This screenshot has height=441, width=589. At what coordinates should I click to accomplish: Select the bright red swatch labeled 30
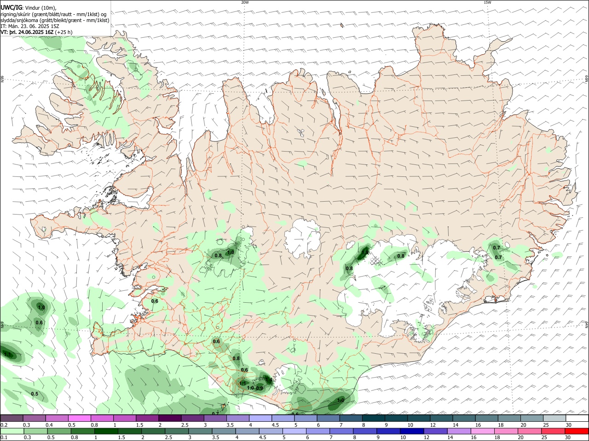[577, 431]
